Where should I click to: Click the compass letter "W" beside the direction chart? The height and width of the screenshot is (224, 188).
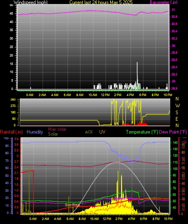[x=178, y=106]
